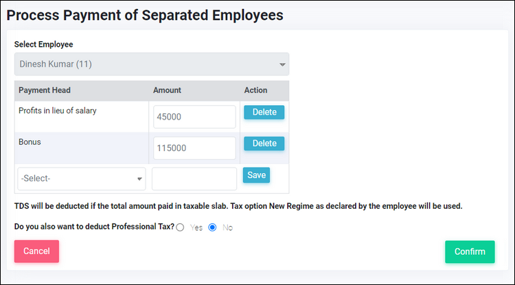Cancel the separated employee payment process
This screenshot has height=285, width=515.
(36, 251)
